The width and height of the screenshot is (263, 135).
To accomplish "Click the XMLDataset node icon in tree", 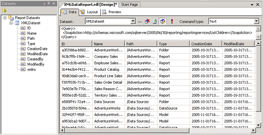I will [17, 23].
